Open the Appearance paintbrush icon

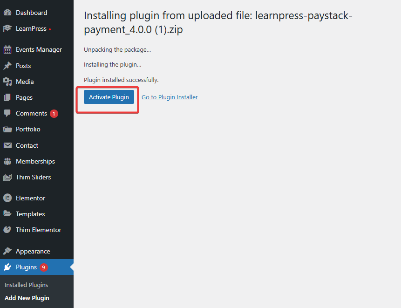[x=7, y=251]
